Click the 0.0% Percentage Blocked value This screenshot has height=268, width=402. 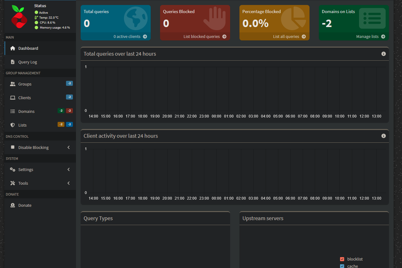255,23
